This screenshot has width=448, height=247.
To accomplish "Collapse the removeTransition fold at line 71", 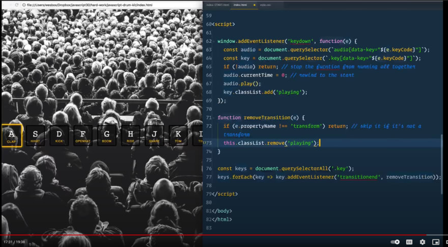I will pyautogui.click(x=214, y=117).
